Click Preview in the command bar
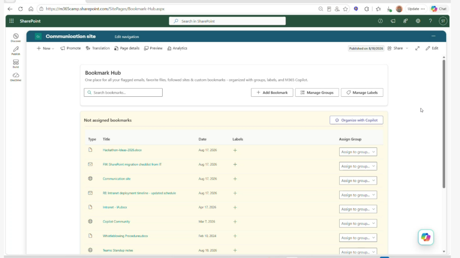Viewport: 460px width, 258px height. pos(153,48)
